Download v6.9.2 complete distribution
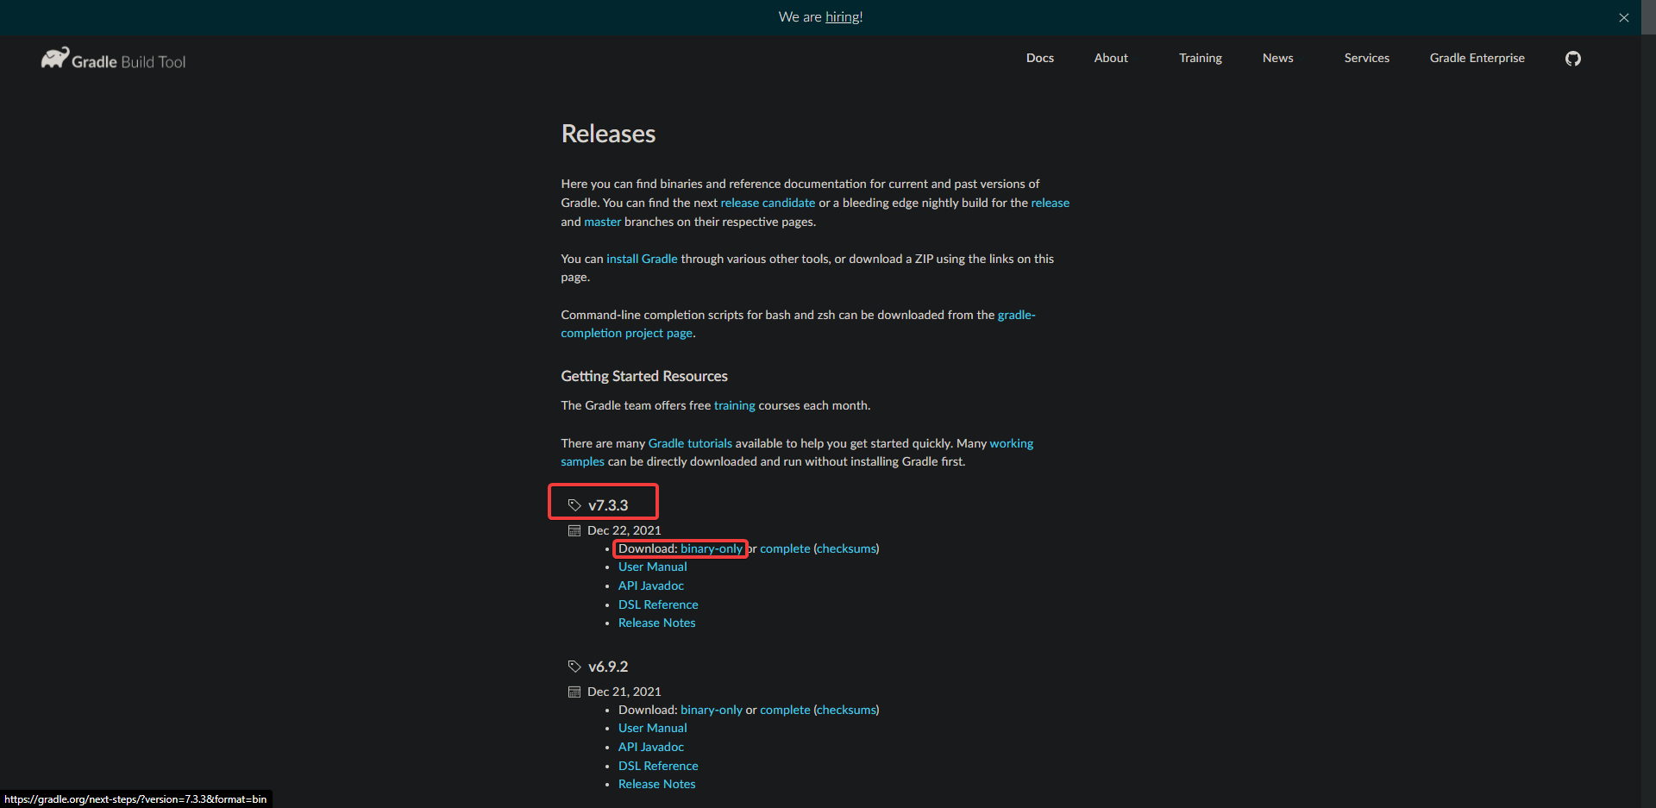This screenshot has width=1656, height=808. click(x=785, y=710)
